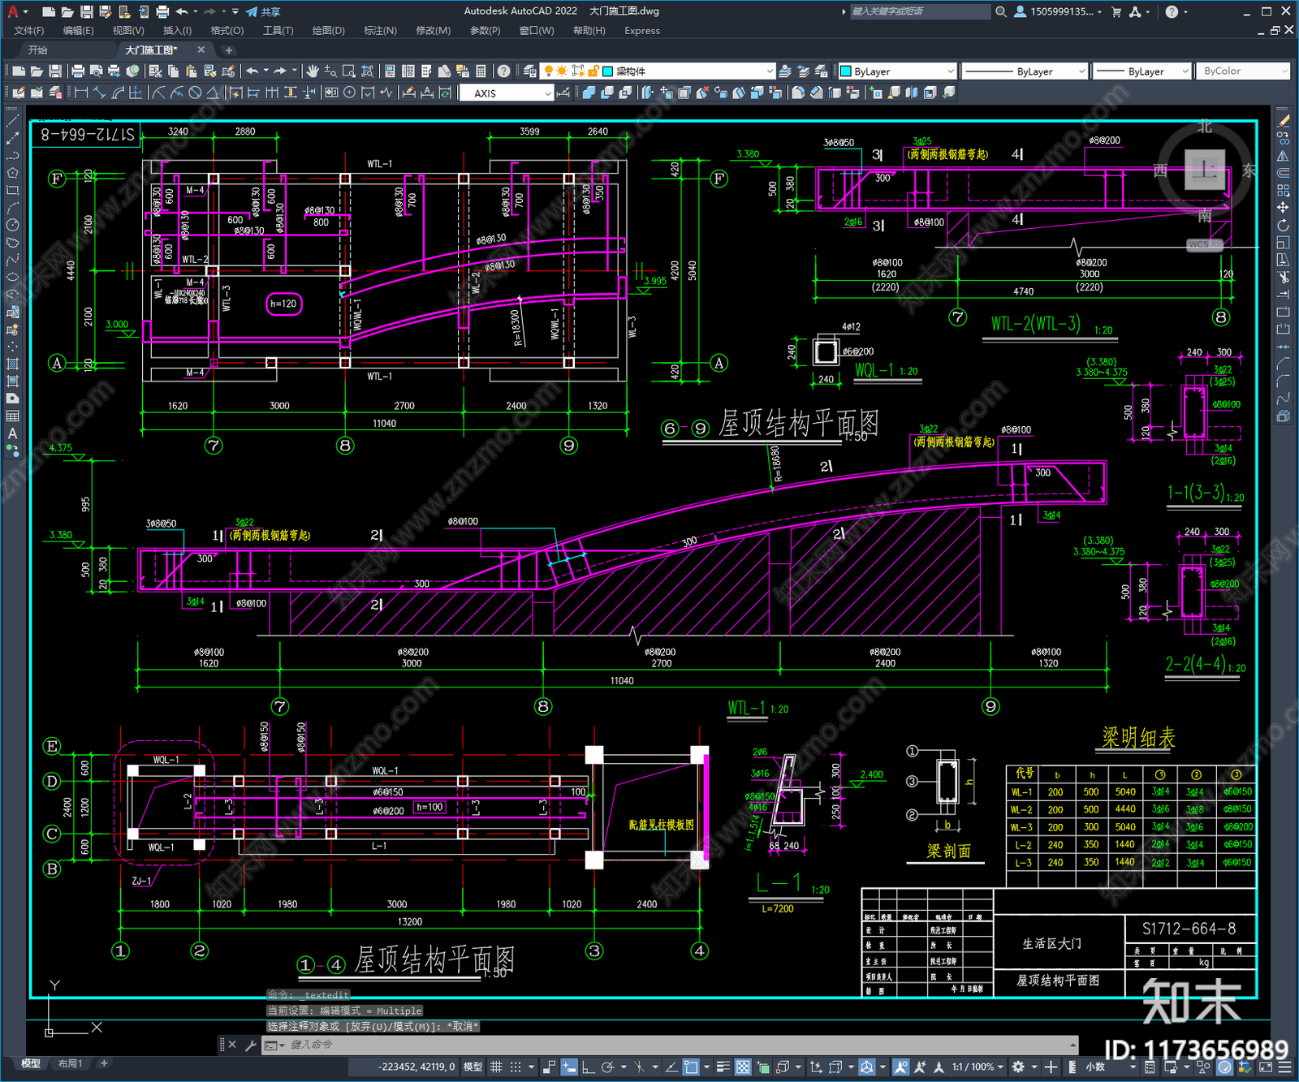The image size is (1299, 1082).
Task: Expand the user account 1505999135 menu
Action: point(1058,11)
